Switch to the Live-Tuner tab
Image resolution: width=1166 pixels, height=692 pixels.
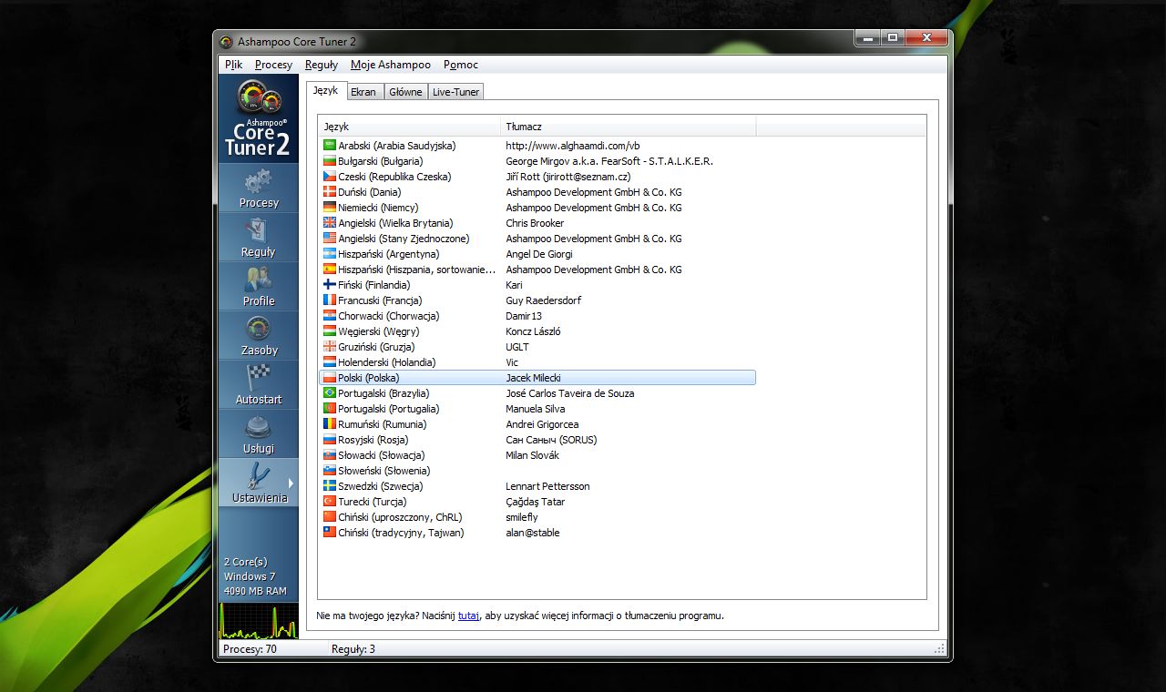[x=455, y=92]
